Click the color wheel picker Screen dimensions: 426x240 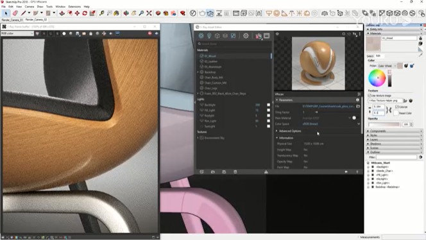377,78
